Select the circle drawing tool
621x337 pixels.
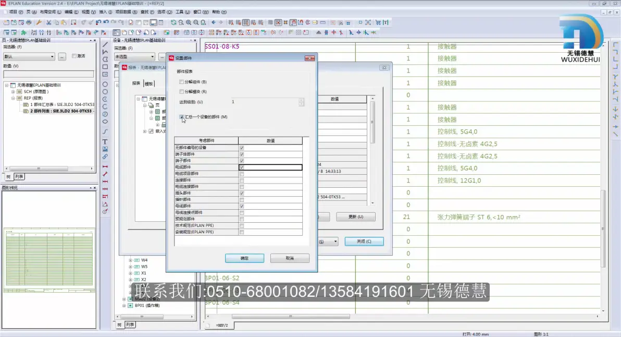tap(105, 84)
